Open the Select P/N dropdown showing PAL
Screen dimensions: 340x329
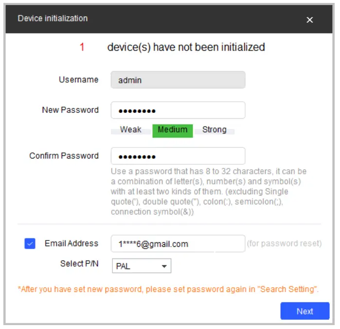tap(142, 266)
